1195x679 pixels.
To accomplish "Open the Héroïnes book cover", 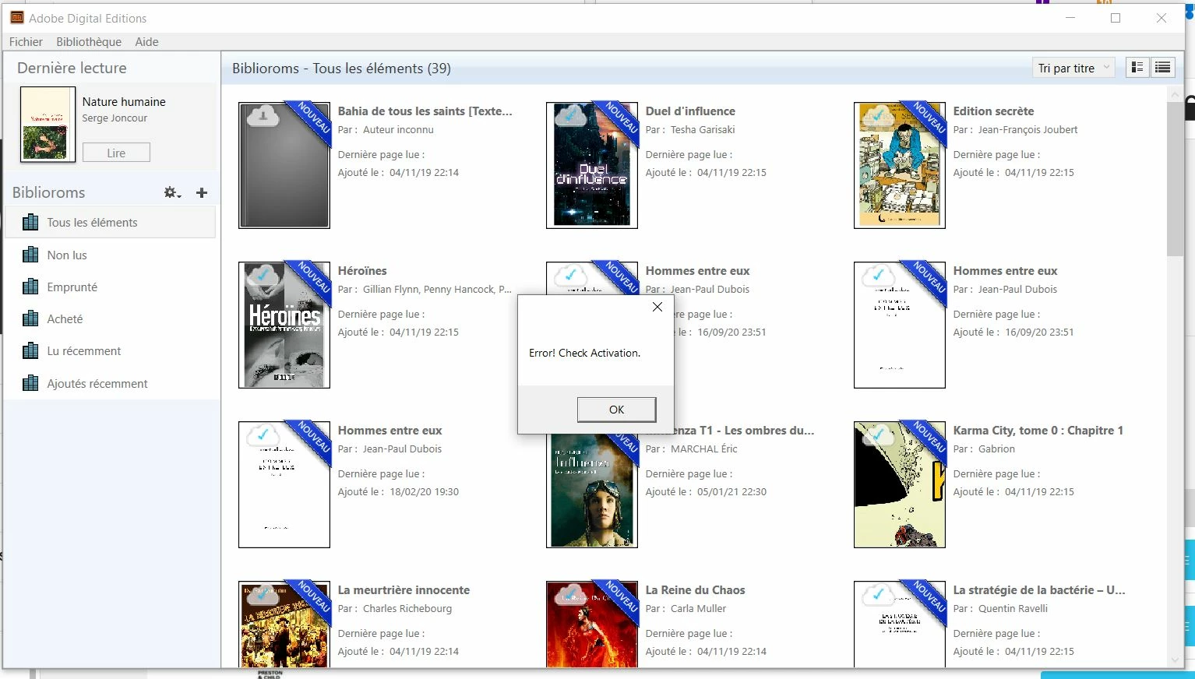I will pyautogui.click(x=284, y=325).
